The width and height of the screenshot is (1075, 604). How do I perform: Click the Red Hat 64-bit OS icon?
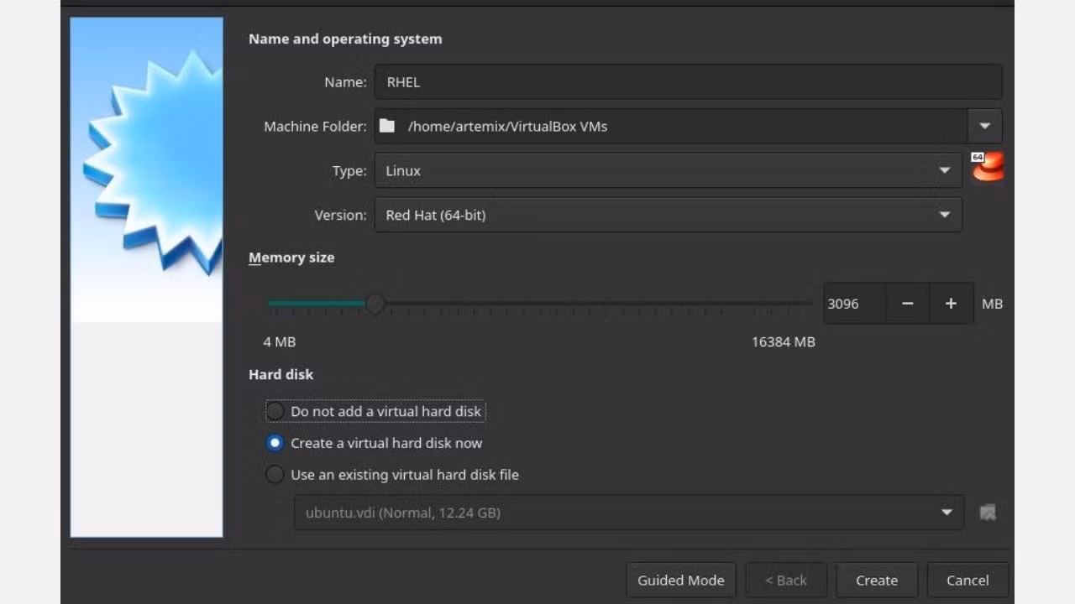pos(988,167)
